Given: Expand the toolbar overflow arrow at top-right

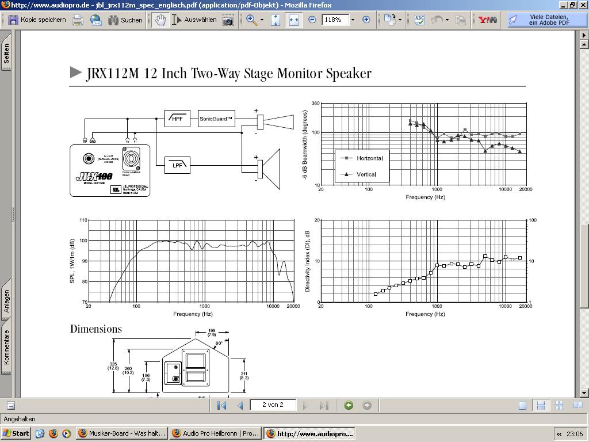Looking at the screenshot, I should click(584, 35).
